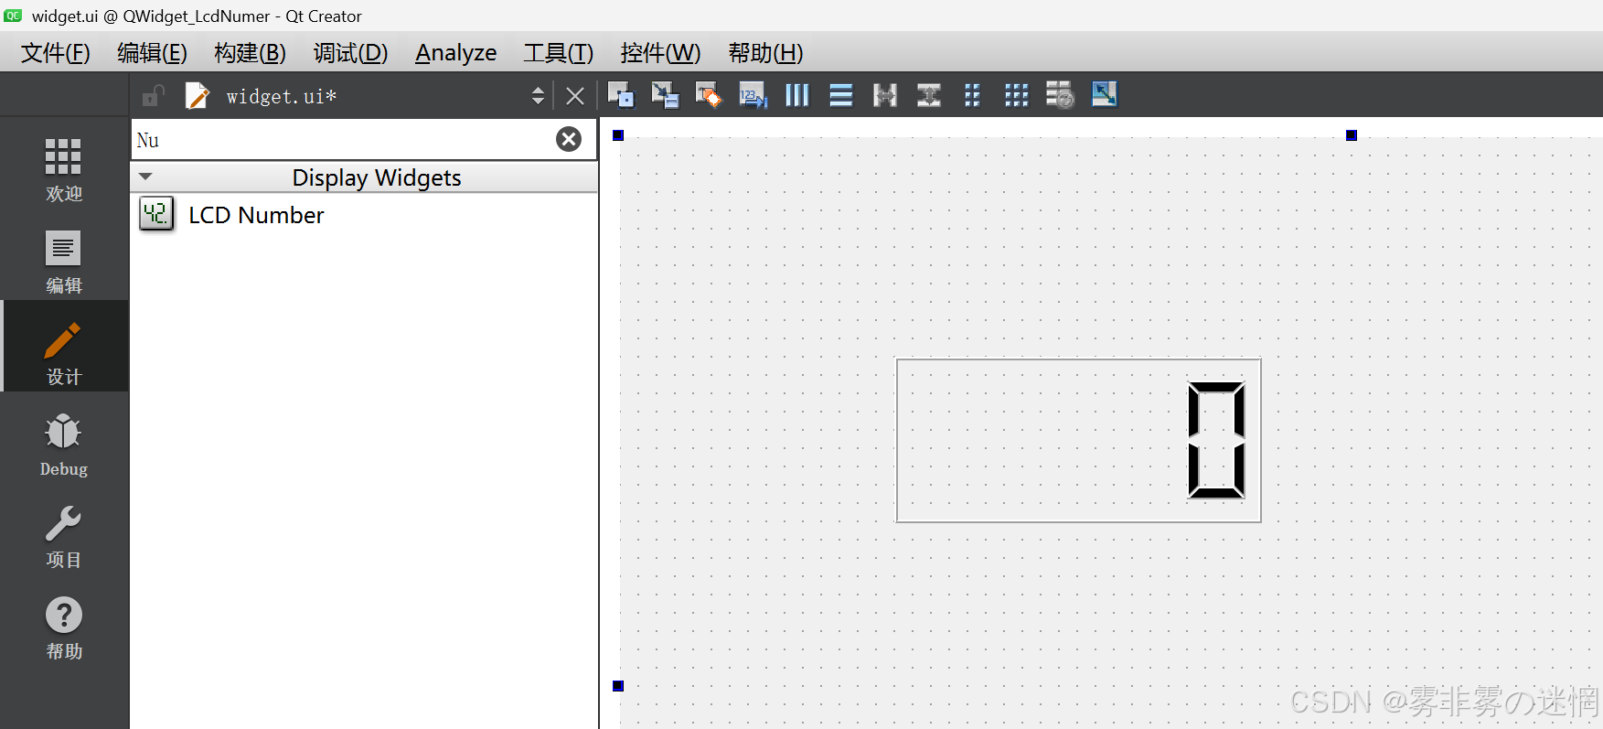Click Adjust Size icon
Viewport: 1603px width, 729px height.
1105,94
